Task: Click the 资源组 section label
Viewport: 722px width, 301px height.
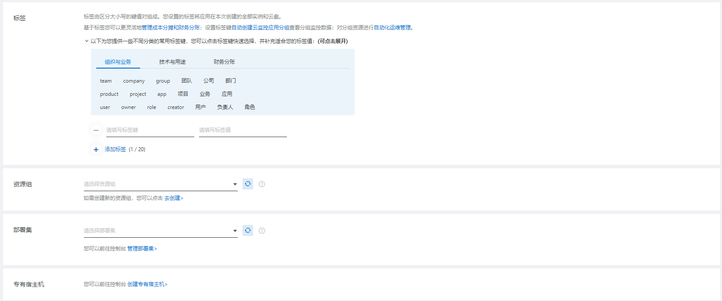Action: [22, 184]
